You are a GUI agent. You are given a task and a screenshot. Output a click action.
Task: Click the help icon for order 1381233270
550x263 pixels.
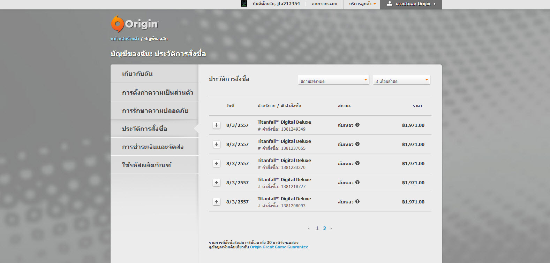357,163
